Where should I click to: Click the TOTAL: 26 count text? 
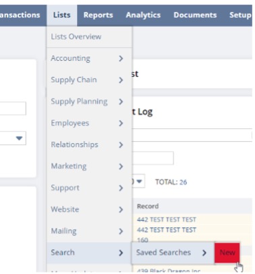(x=171, y=182)
